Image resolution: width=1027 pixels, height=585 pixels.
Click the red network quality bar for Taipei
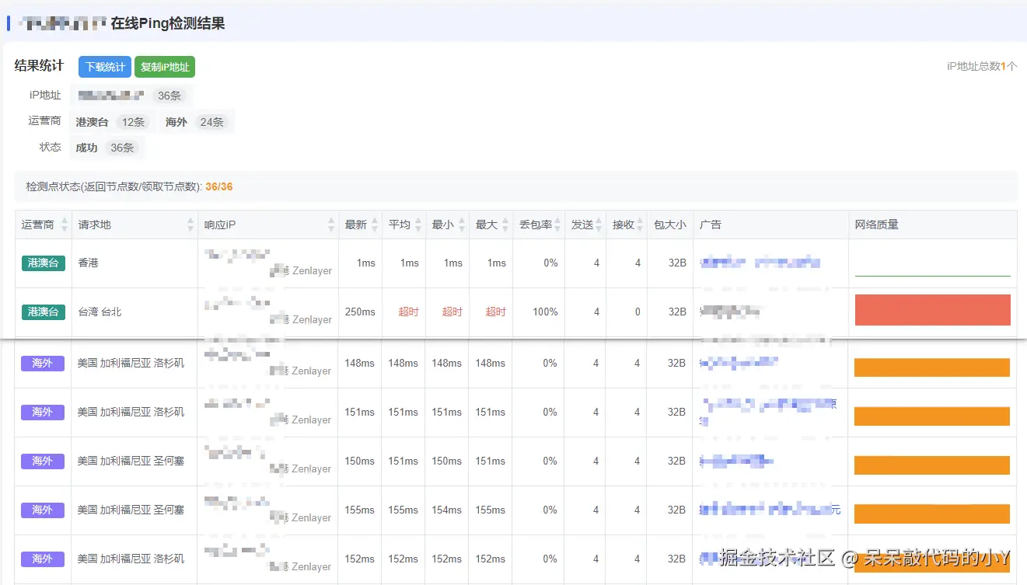(931, 309)
